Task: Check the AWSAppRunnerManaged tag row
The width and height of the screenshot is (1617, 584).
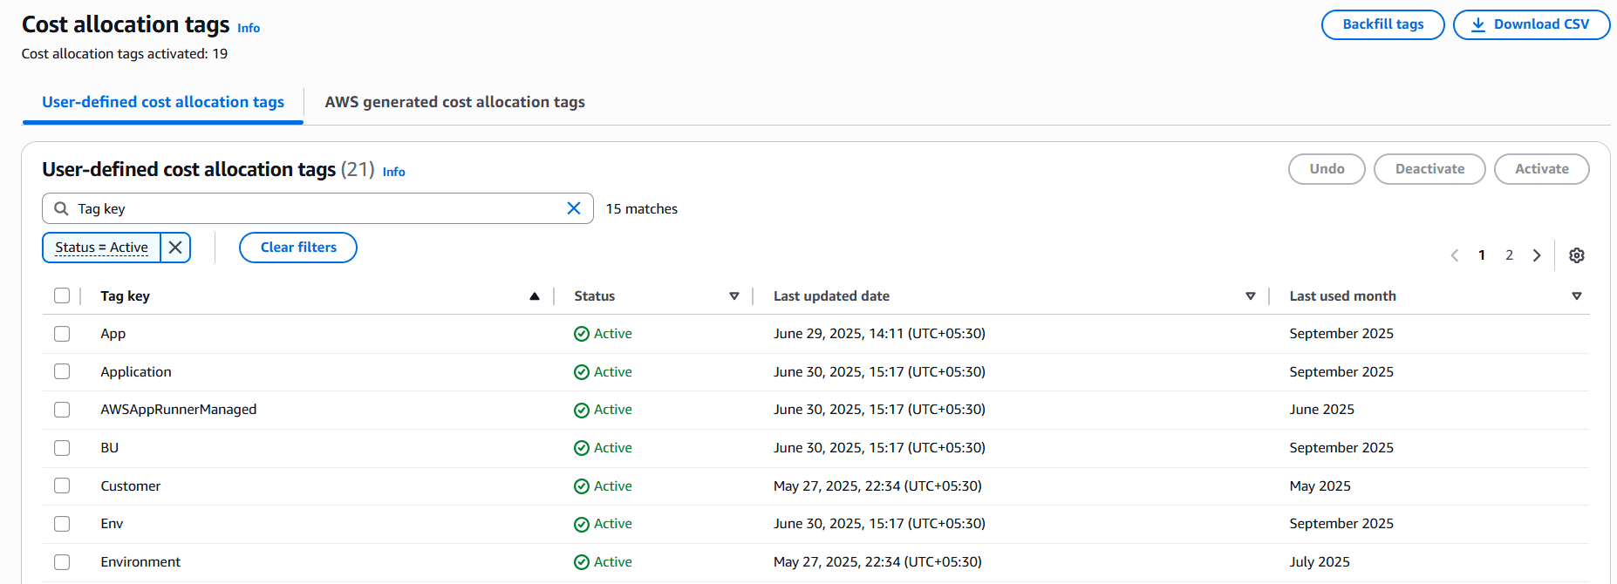Action: (x=62, y=410)
